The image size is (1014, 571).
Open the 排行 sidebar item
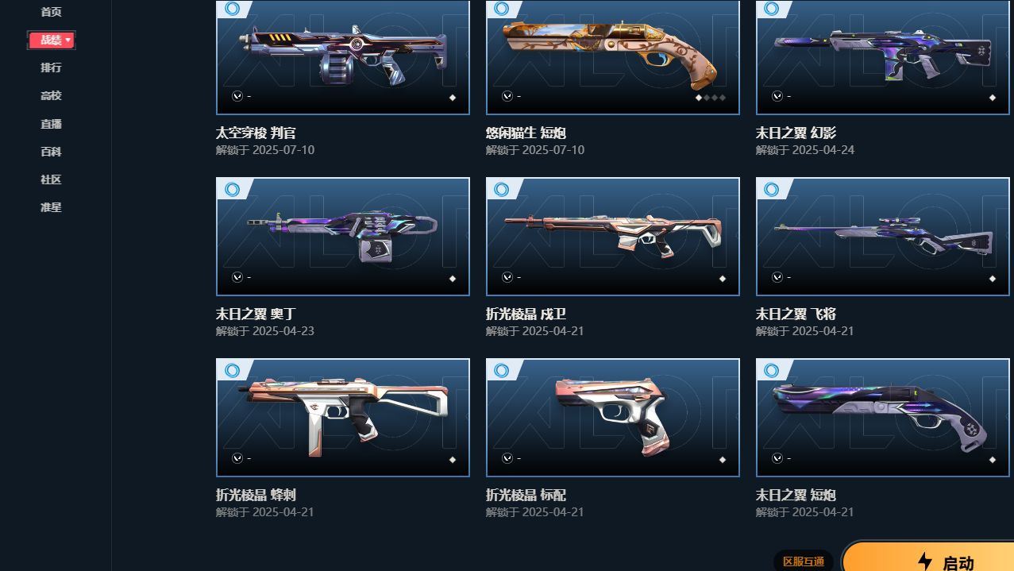click(x=51, y=68)
